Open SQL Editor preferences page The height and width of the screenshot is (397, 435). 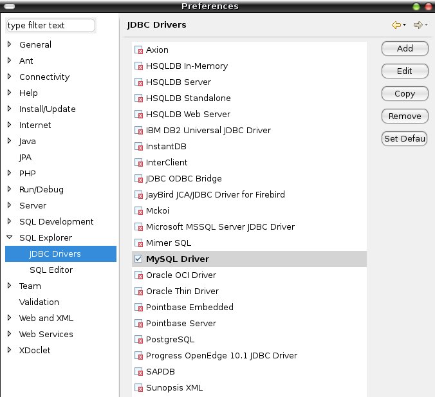point(51,270)
